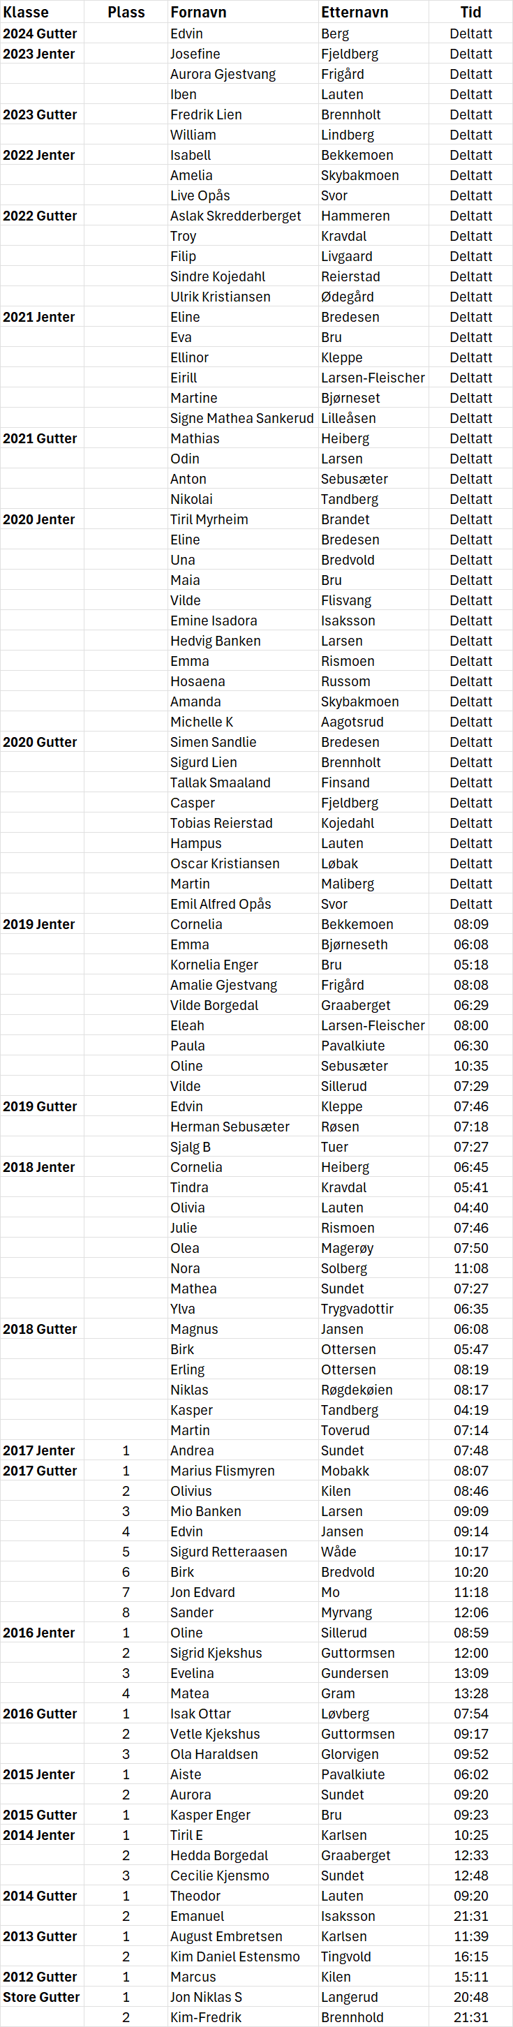Click the Tid column header
The height and width of the screenshot is (2027, 513).
pyautogui.click(x=470, y=12)
